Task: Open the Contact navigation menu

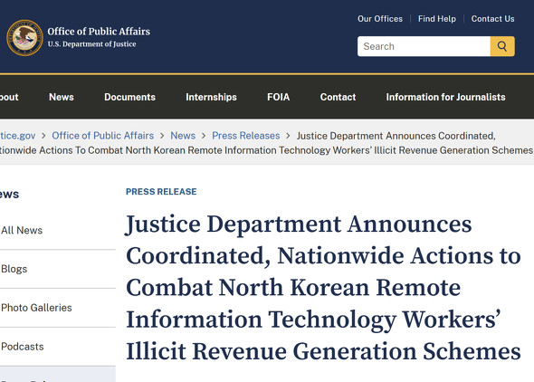Action: pos(338,97)
